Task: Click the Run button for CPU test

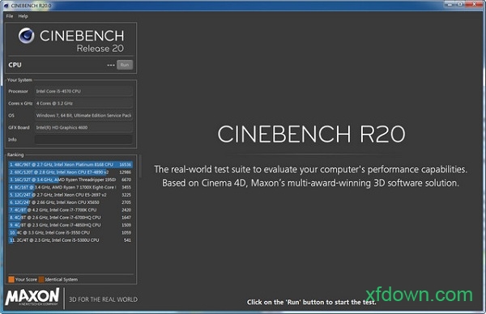Action: point(125,65)
